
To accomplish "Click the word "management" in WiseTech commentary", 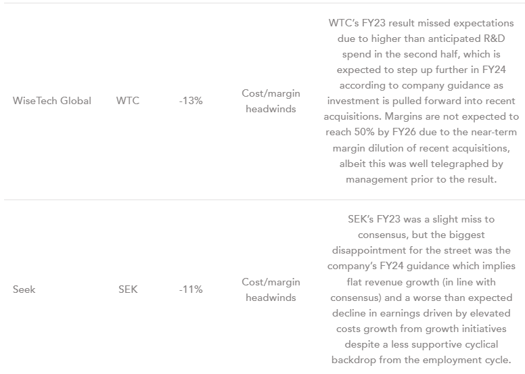I will click(x=377, y=179).
